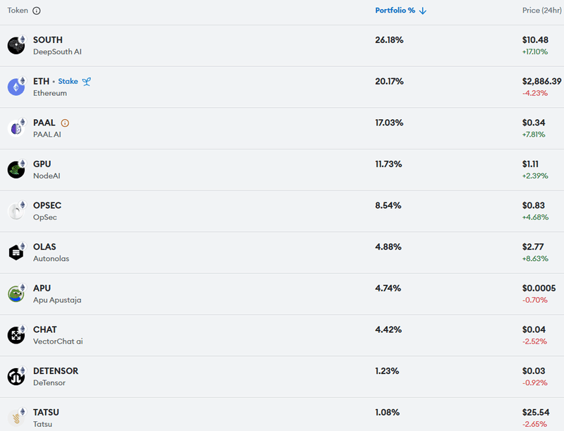Viewport: 564px width, 431px height.
Task: Click the Token column header
Action: coord(18,11)
